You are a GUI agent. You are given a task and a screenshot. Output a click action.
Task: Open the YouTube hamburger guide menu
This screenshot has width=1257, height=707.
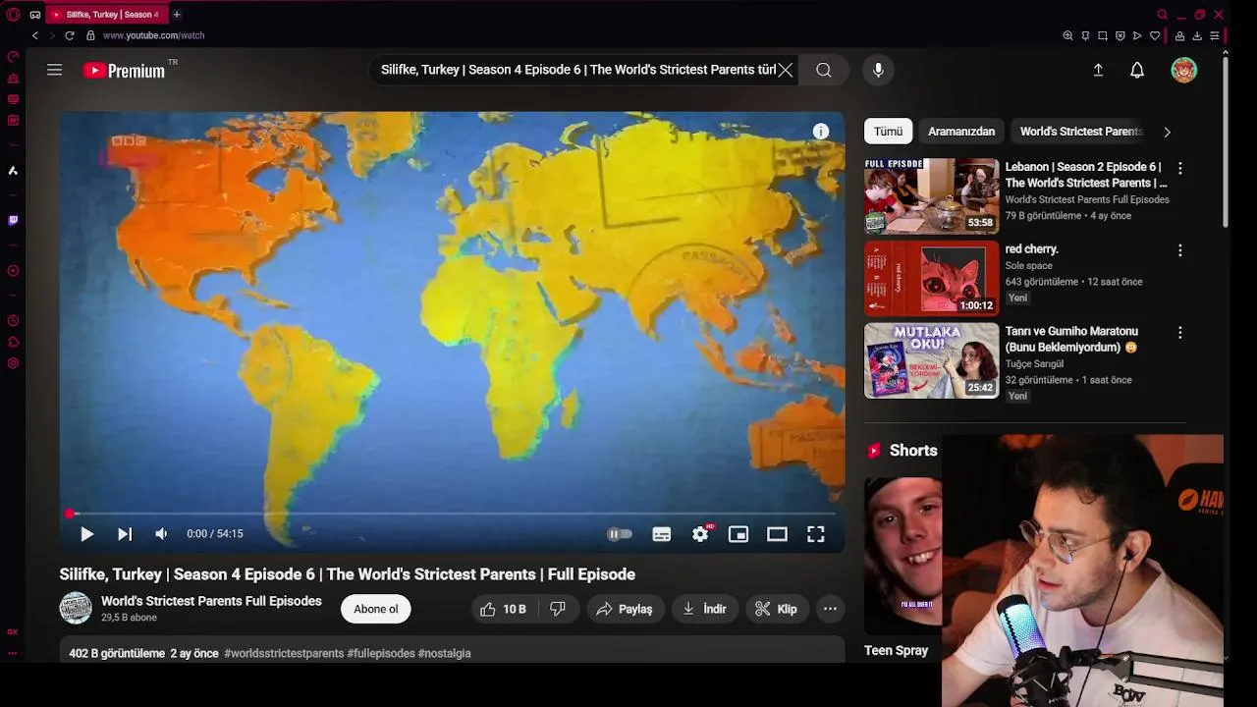pos(54,70)
